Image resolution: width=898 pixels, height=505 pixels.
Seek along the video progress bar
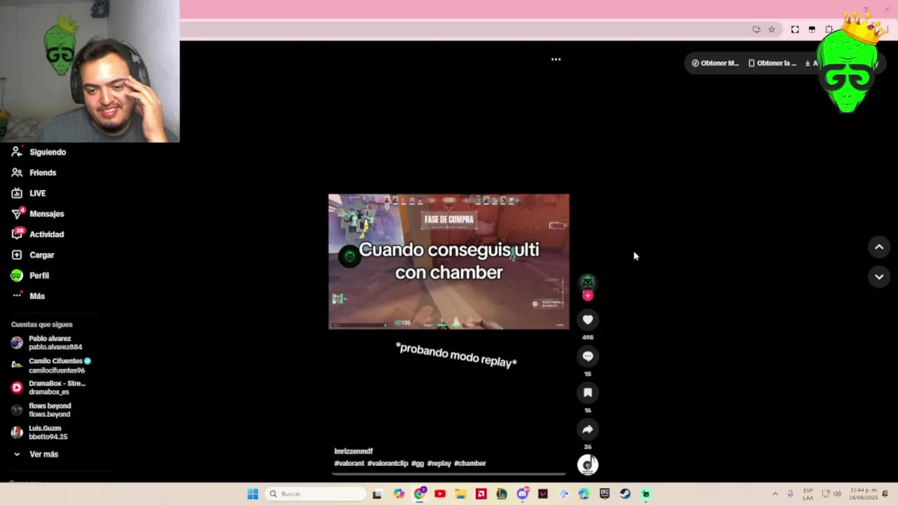tap(449, 473)
